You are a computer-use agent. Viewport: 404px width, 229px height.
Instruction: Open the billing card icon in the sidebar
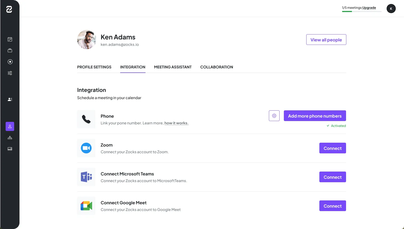[10, 149]
